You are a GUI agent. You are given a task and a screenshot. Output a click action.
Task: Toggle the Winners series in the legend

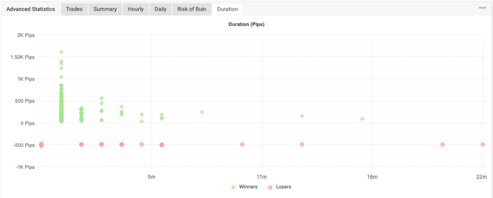click(x=244, y=187)
